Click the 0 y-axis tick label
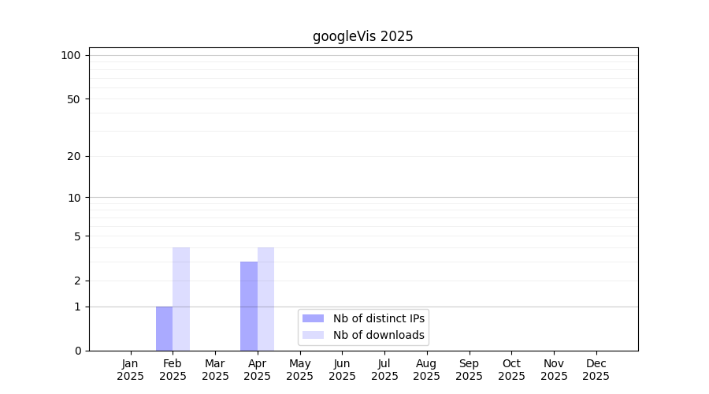Screen dimensions: 709x394 (x=76, y=351)
